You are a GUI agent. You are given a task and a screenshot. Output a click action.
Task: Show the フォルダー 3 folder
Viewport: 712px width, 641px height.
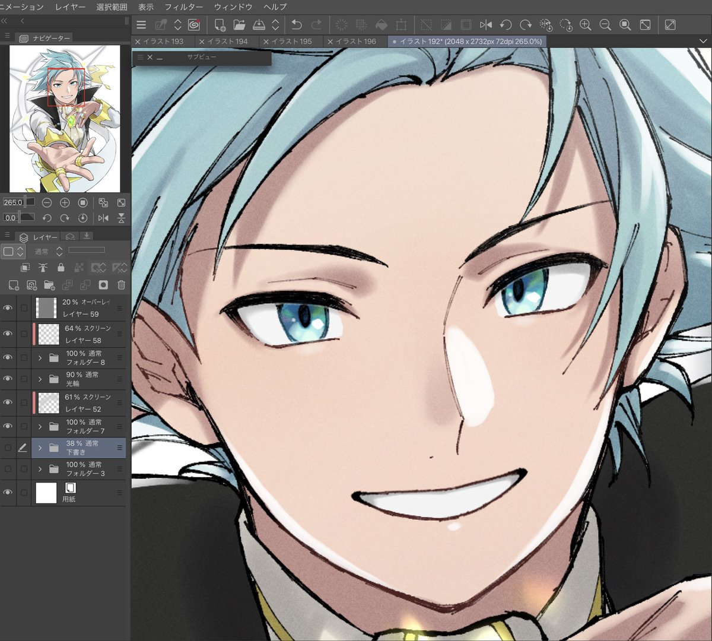pos(8,469)
